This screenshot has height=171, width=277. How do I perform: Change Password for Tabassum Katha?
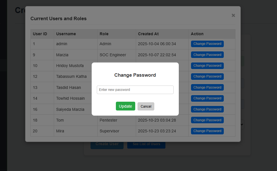[x=207, y=76]
